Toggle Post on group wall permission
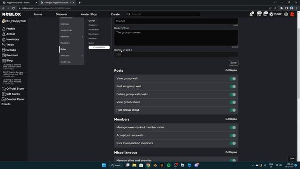The image size is (300, 169). coord(232,86)
